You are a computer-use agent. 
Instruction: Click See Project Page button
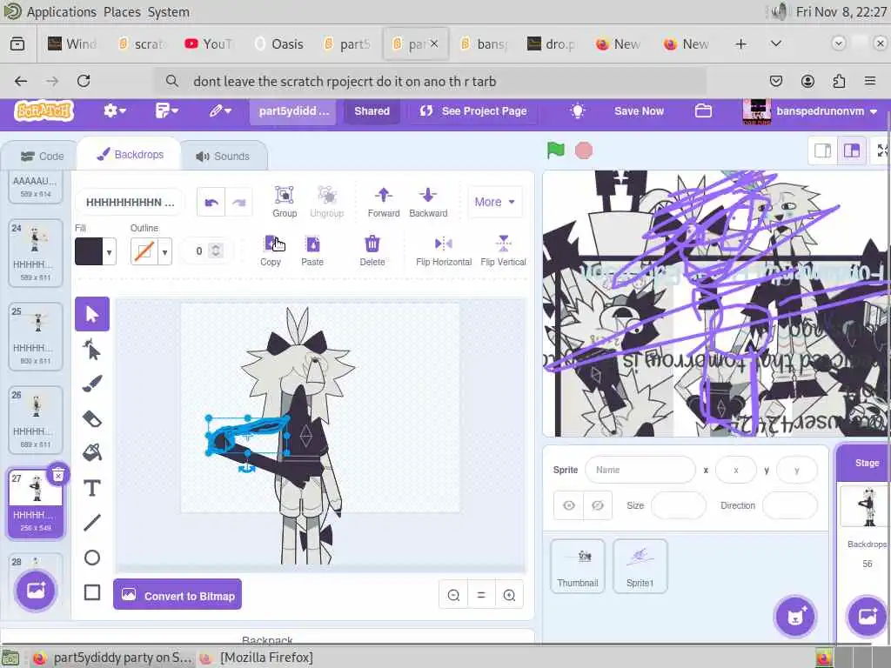pyautogui.click(x=473, y=111)
